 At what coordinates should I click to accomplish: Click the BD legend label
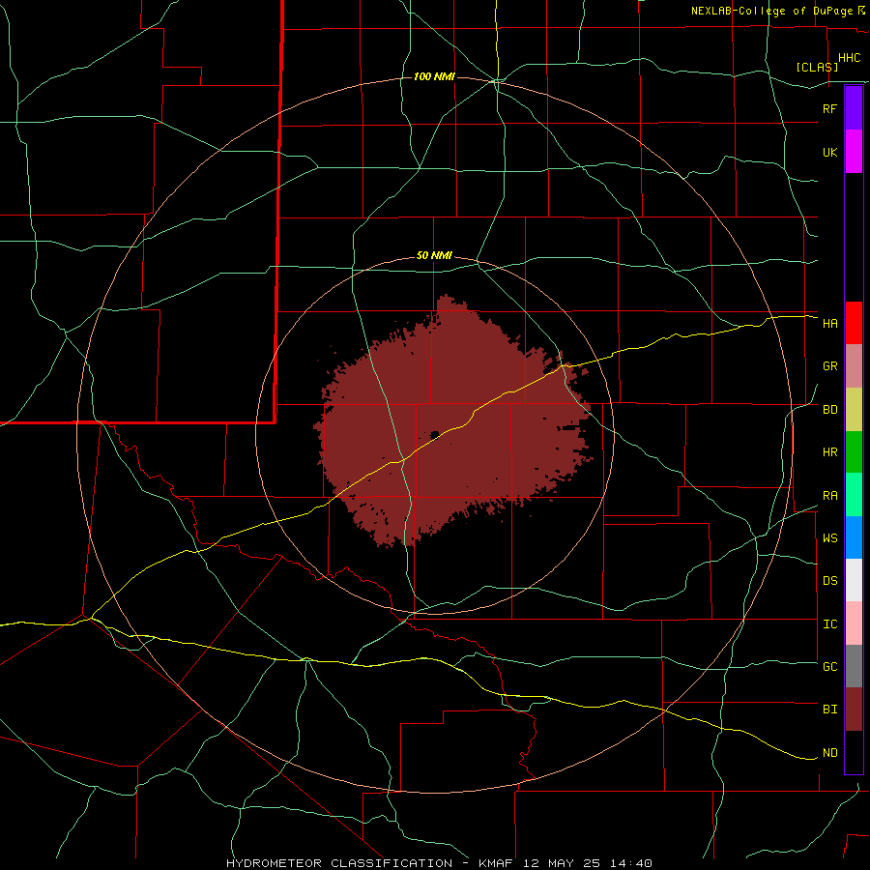(830, 410)
